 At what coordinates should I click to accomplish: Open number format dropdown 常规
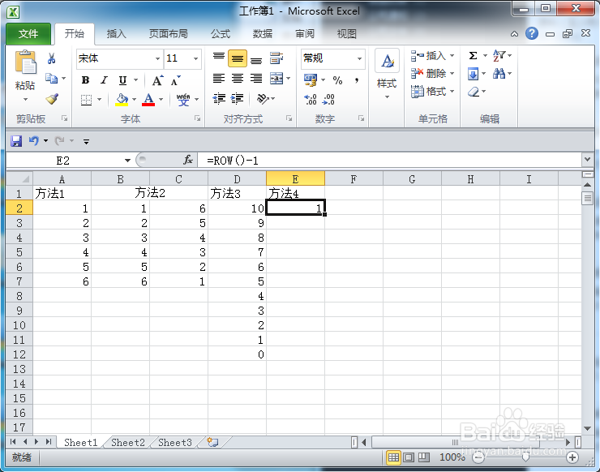(359, 58)
